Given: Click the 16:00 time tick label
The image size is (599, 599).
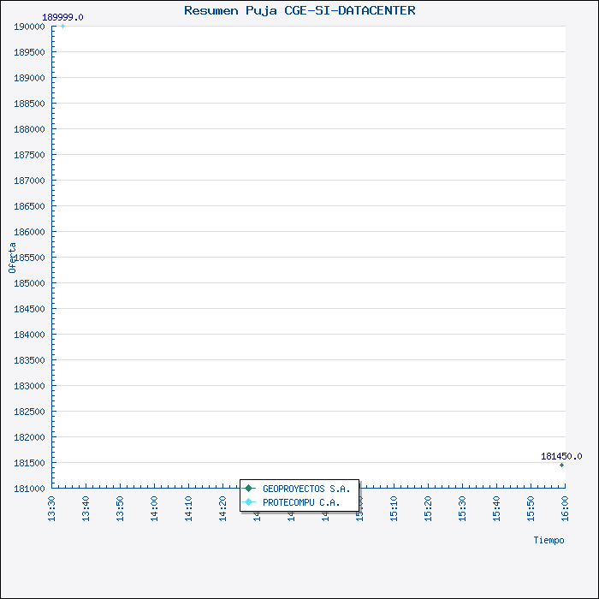Looking at the screenshot, I should click(x=565, y=506).
